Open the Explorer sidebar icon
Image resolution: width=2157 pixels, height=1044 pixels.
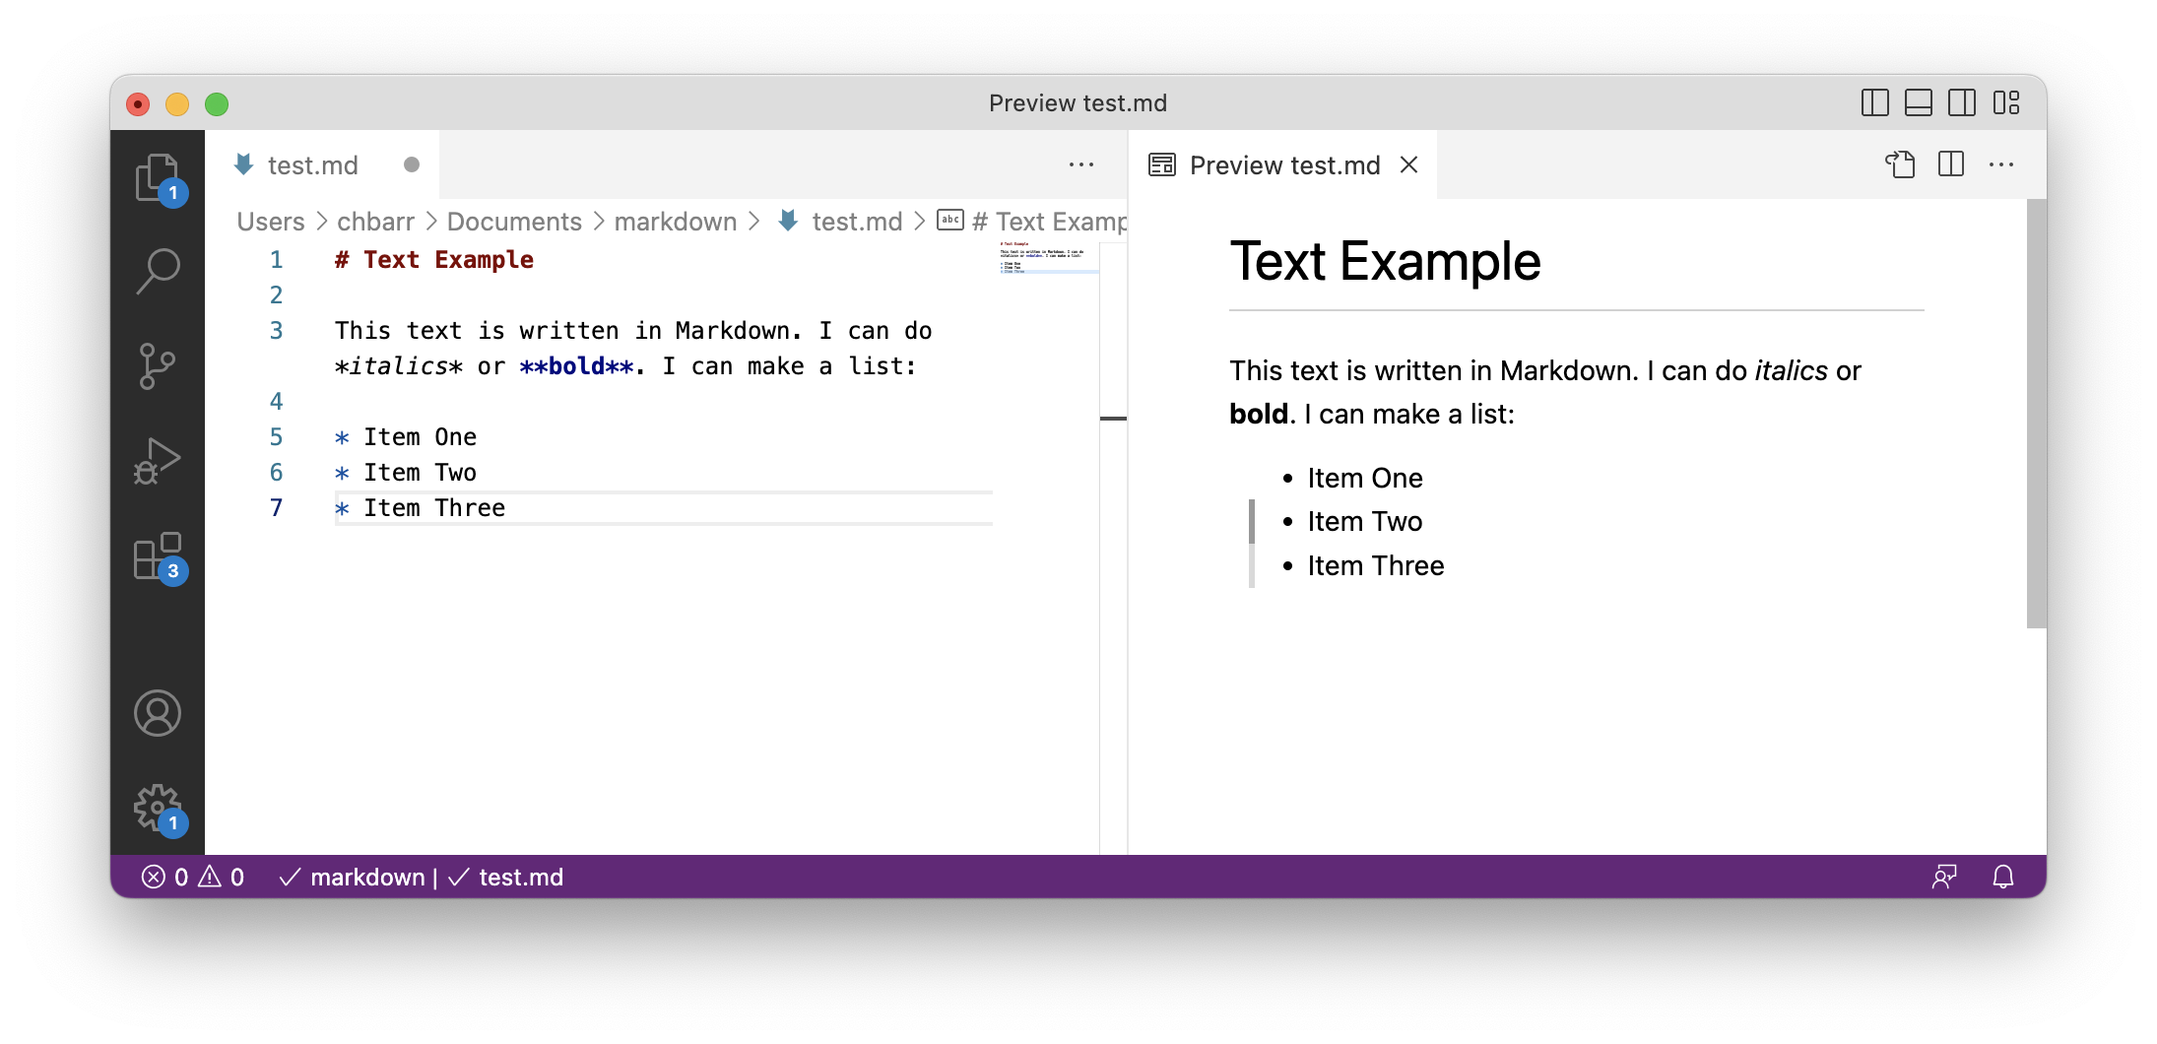pos(158,177)
